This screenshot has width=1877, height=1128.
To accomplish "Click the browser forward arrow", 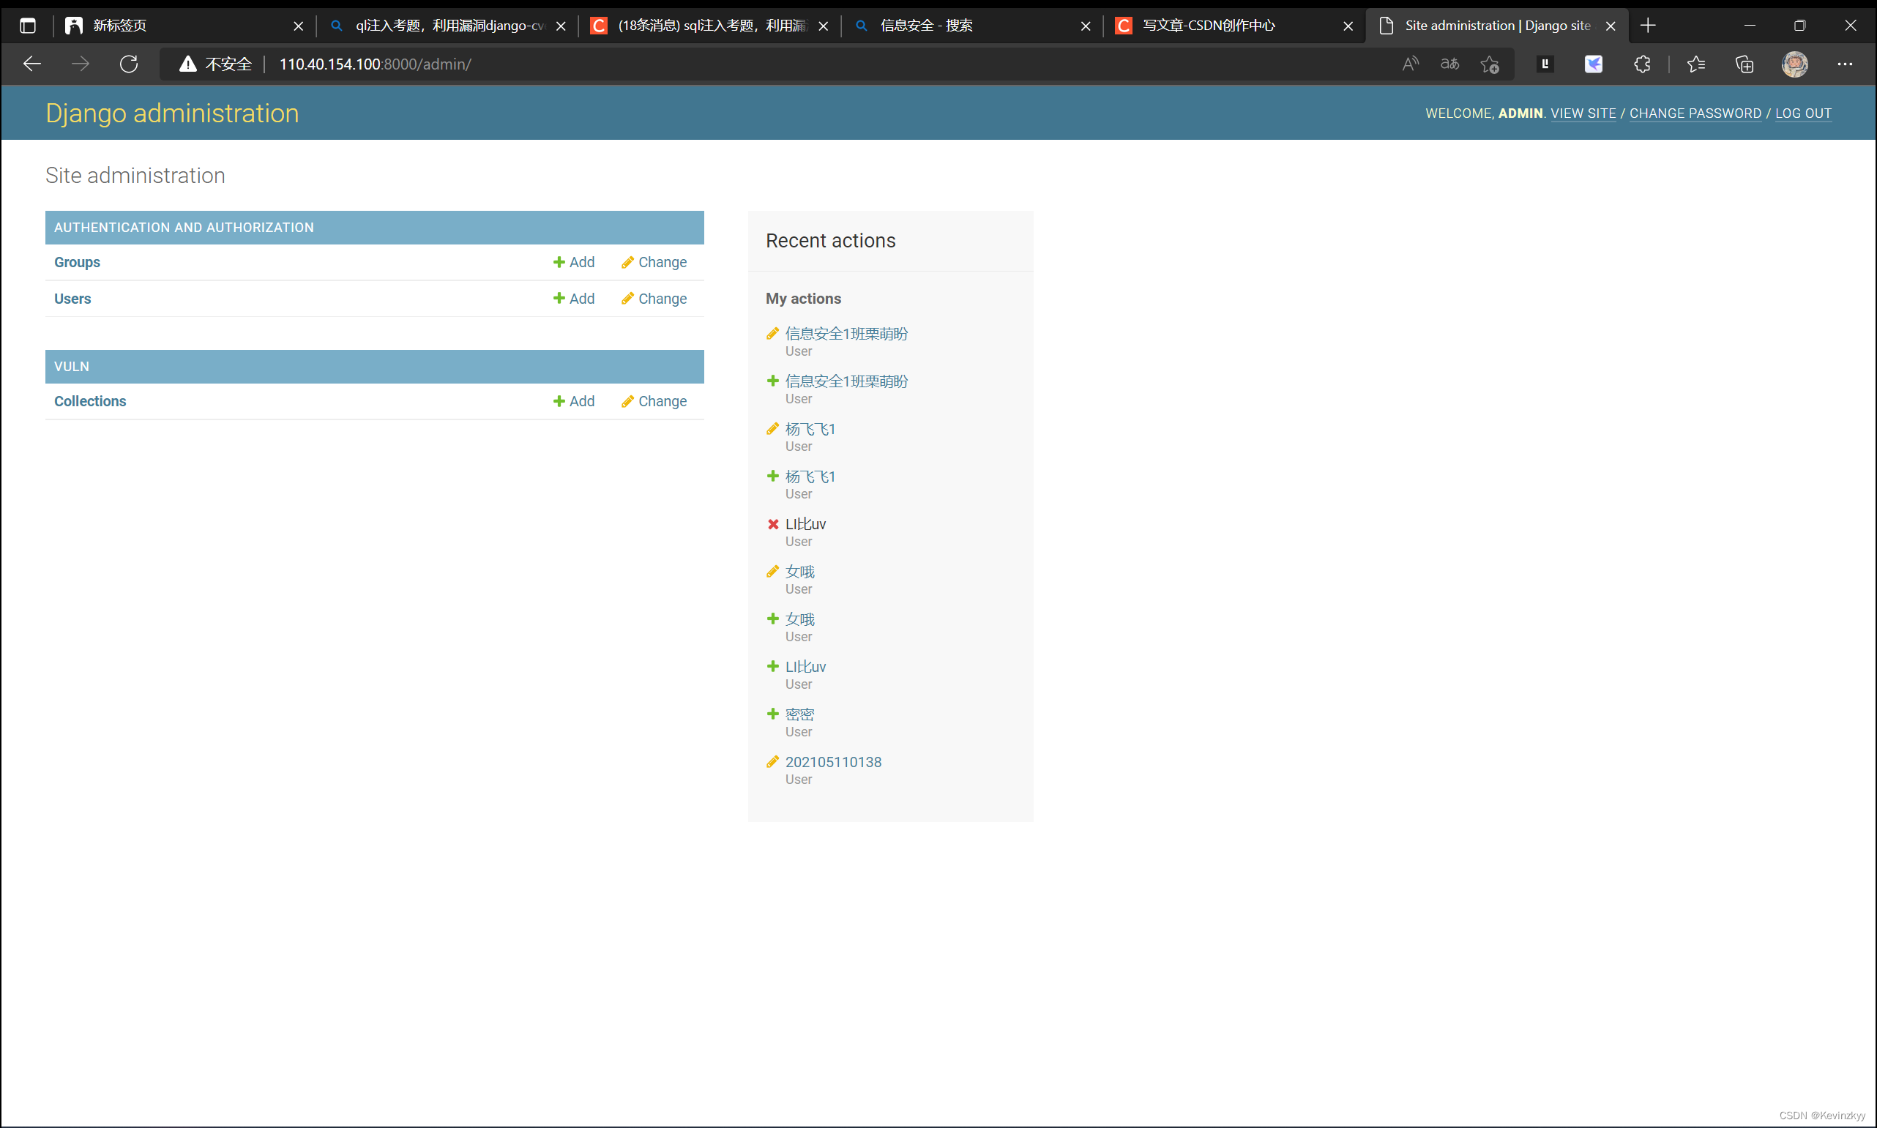I will click(x=81, y=64).
